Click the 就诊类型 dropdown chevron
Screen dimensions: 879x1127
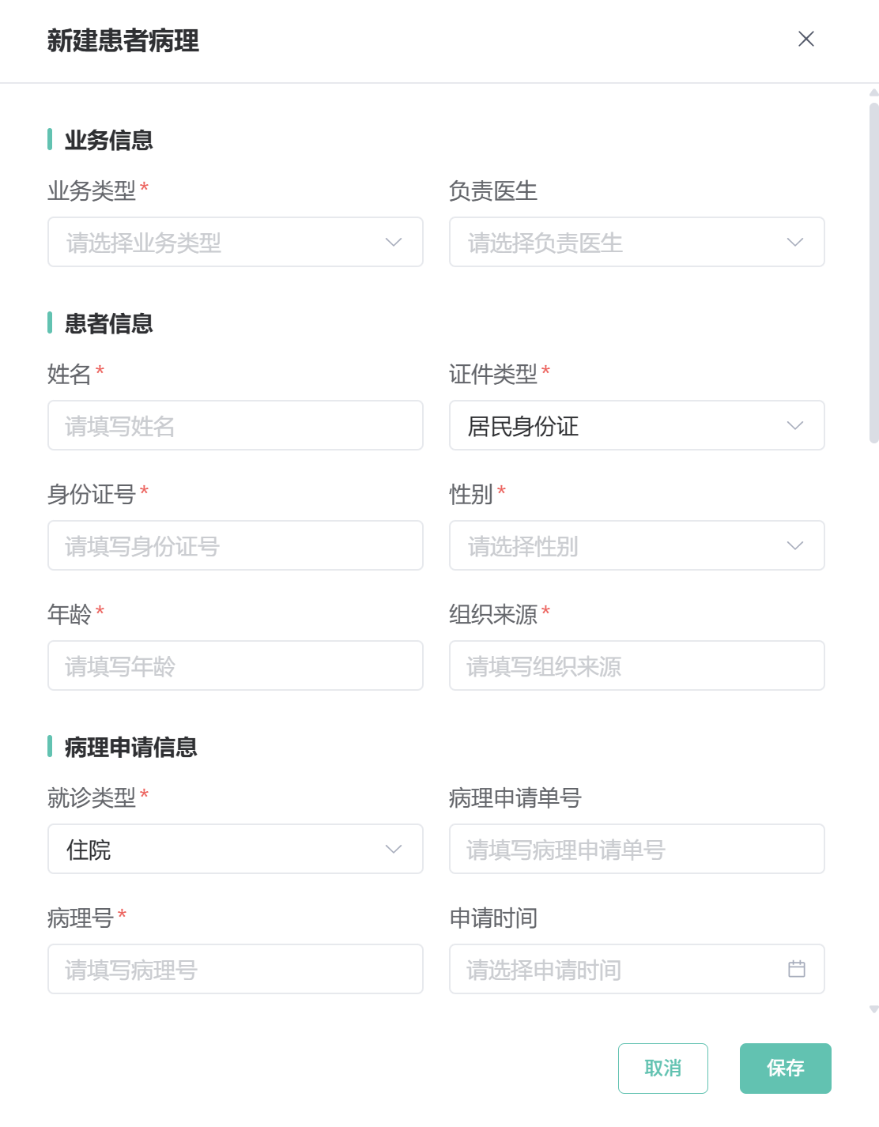pyautogui.click(x=394, y=849)
